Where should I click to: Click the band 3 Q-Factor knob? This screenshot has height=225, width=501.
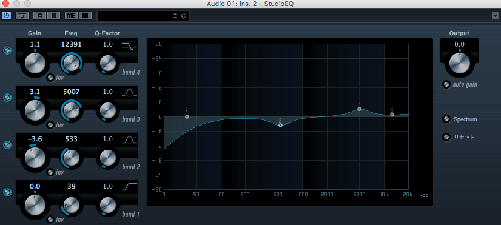108,110
